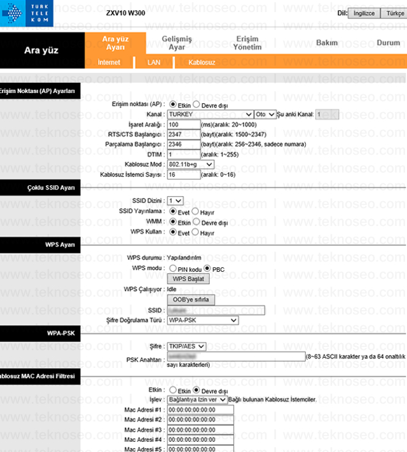Viewport: 407px width, 452px height.
Task: Go to the Bakım tab
Action: [327, 43]
